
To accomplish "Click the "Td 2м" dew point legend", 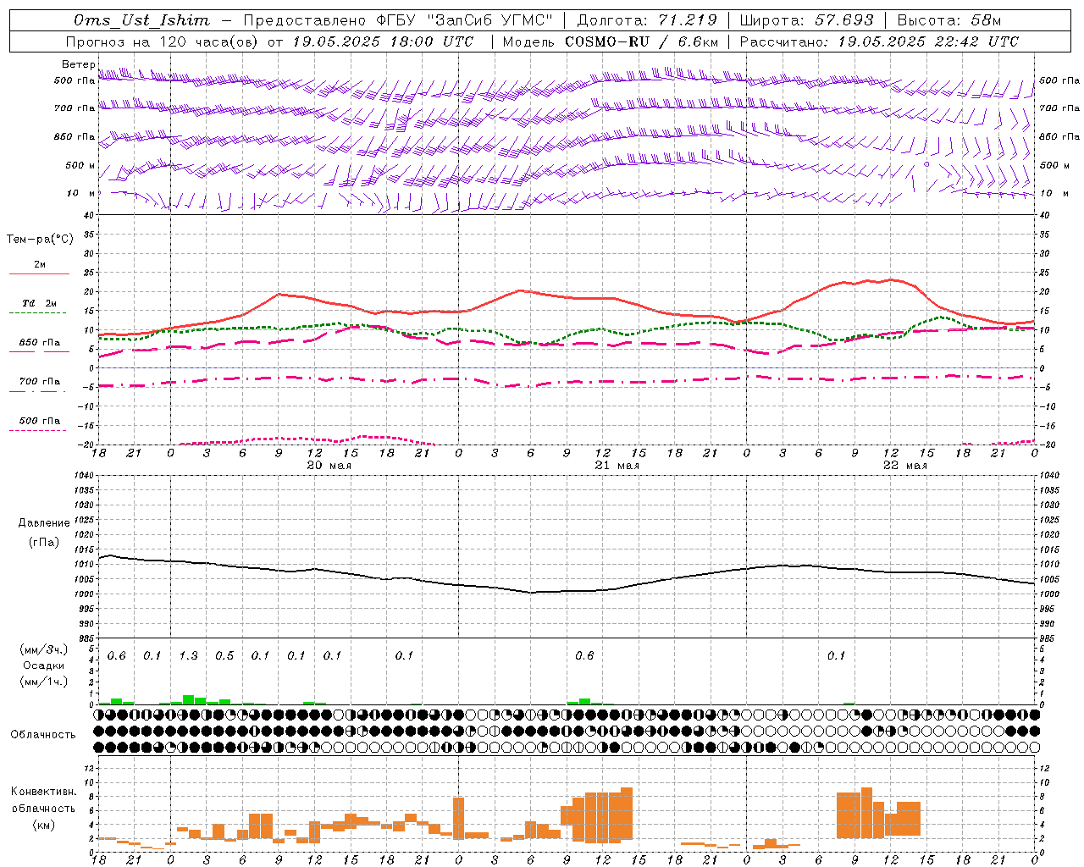I will coord(39,303).
